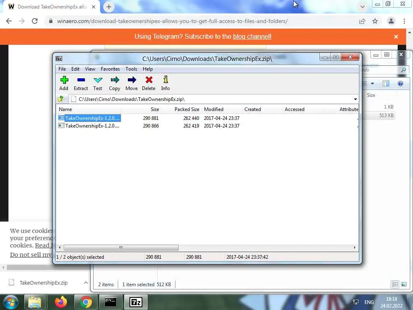The image size is (413, 310).
Task: Click the Chrome address bar URL
Action: pyautogui.click(x=172, y=21)
